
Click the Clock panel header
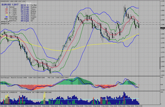(29, 3)
